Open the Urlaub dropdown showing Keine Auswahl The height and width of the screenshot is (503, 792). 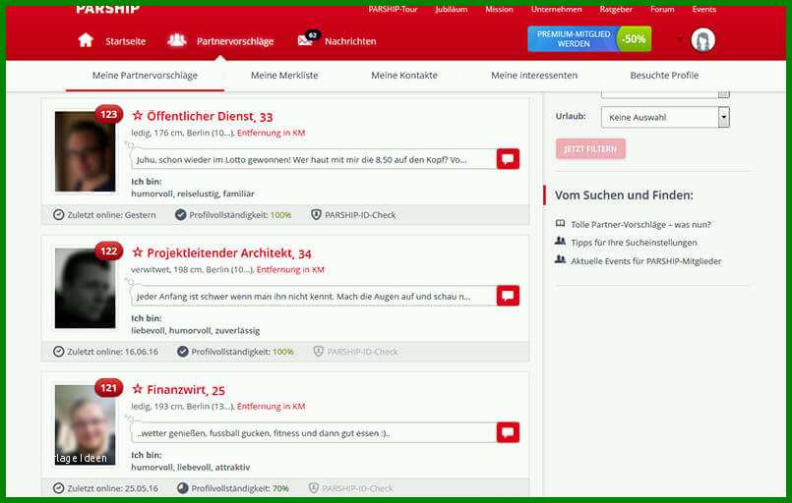pyautogui.click(x=665, y=117)
